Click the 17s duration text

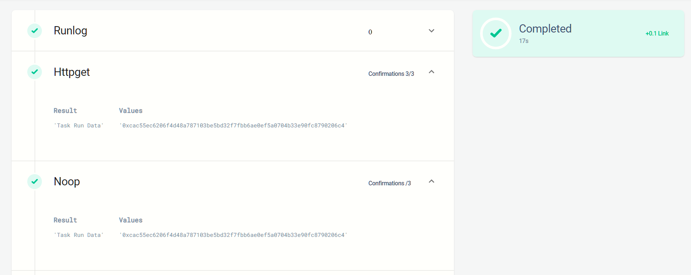(523, 41)
